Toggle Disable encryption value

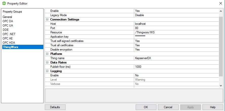click(x=176, y=50)
